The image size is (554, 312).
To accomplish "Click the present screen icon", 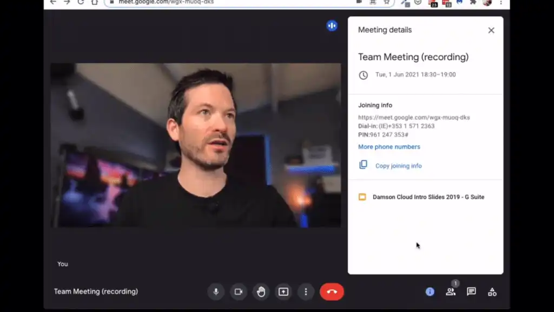I will [x=283, y=292].
